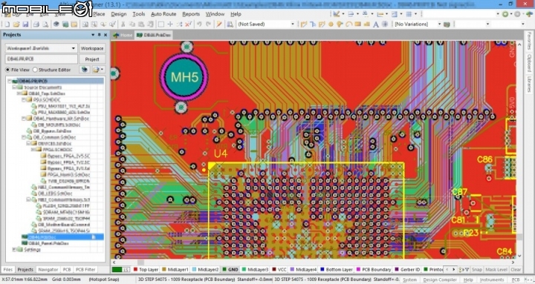Image resolution: width=535 pixels, height=284 pixels.
Task: Open the Not Saved view configuration dropdown
Action: click(293, 24)
